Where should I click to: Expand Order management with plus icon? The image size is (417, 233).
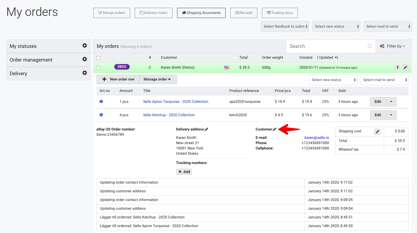pyautogui.click(x=85, y=59)
